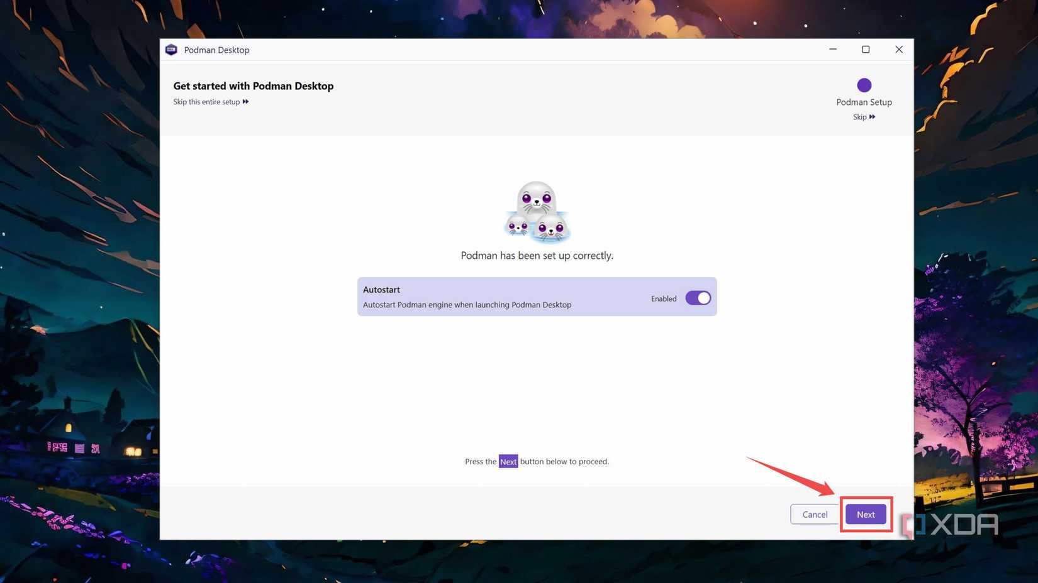Click 'Autostart Podman engine when launching Podman Desktop' description
Image resolution: width=1038 pixels, height=583 pixels.
coord(467,305)
